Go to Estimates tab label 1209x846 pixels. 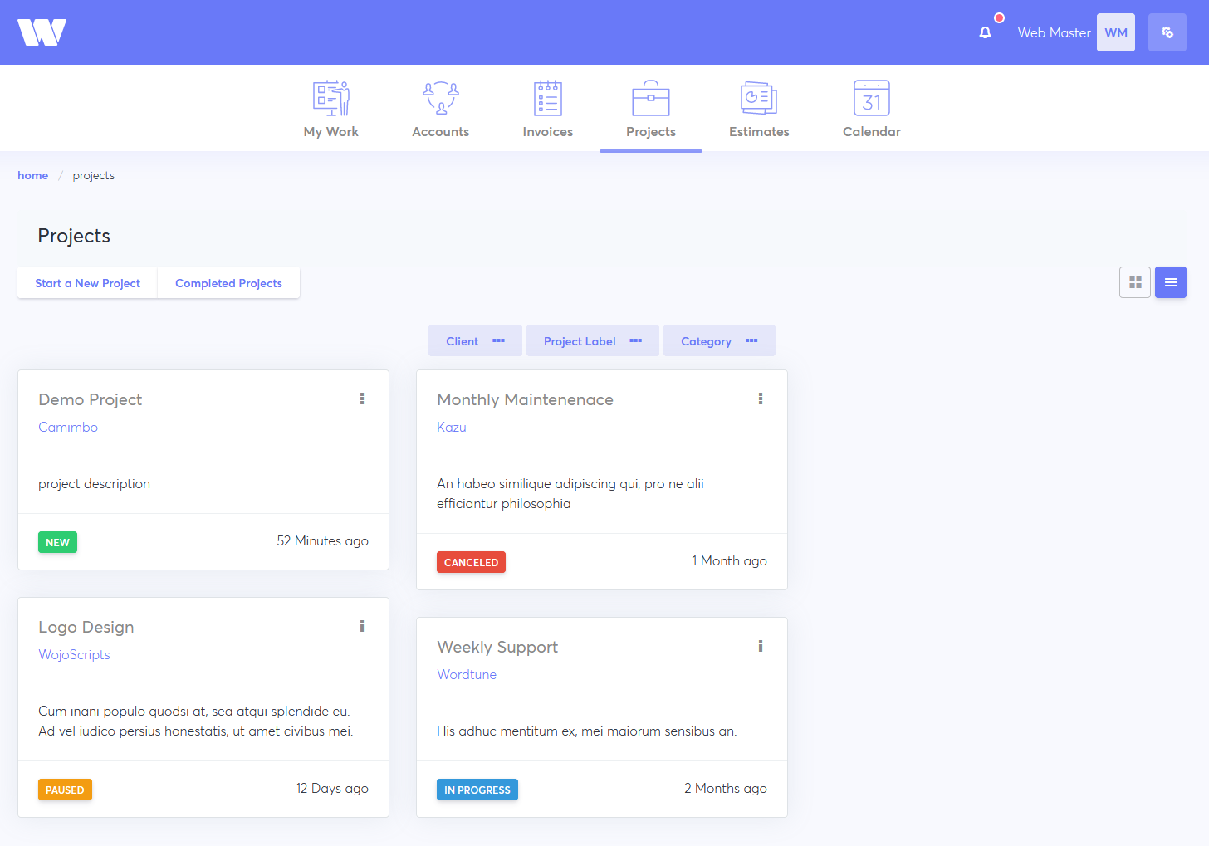pyautogui.click(x=759, y=131)
